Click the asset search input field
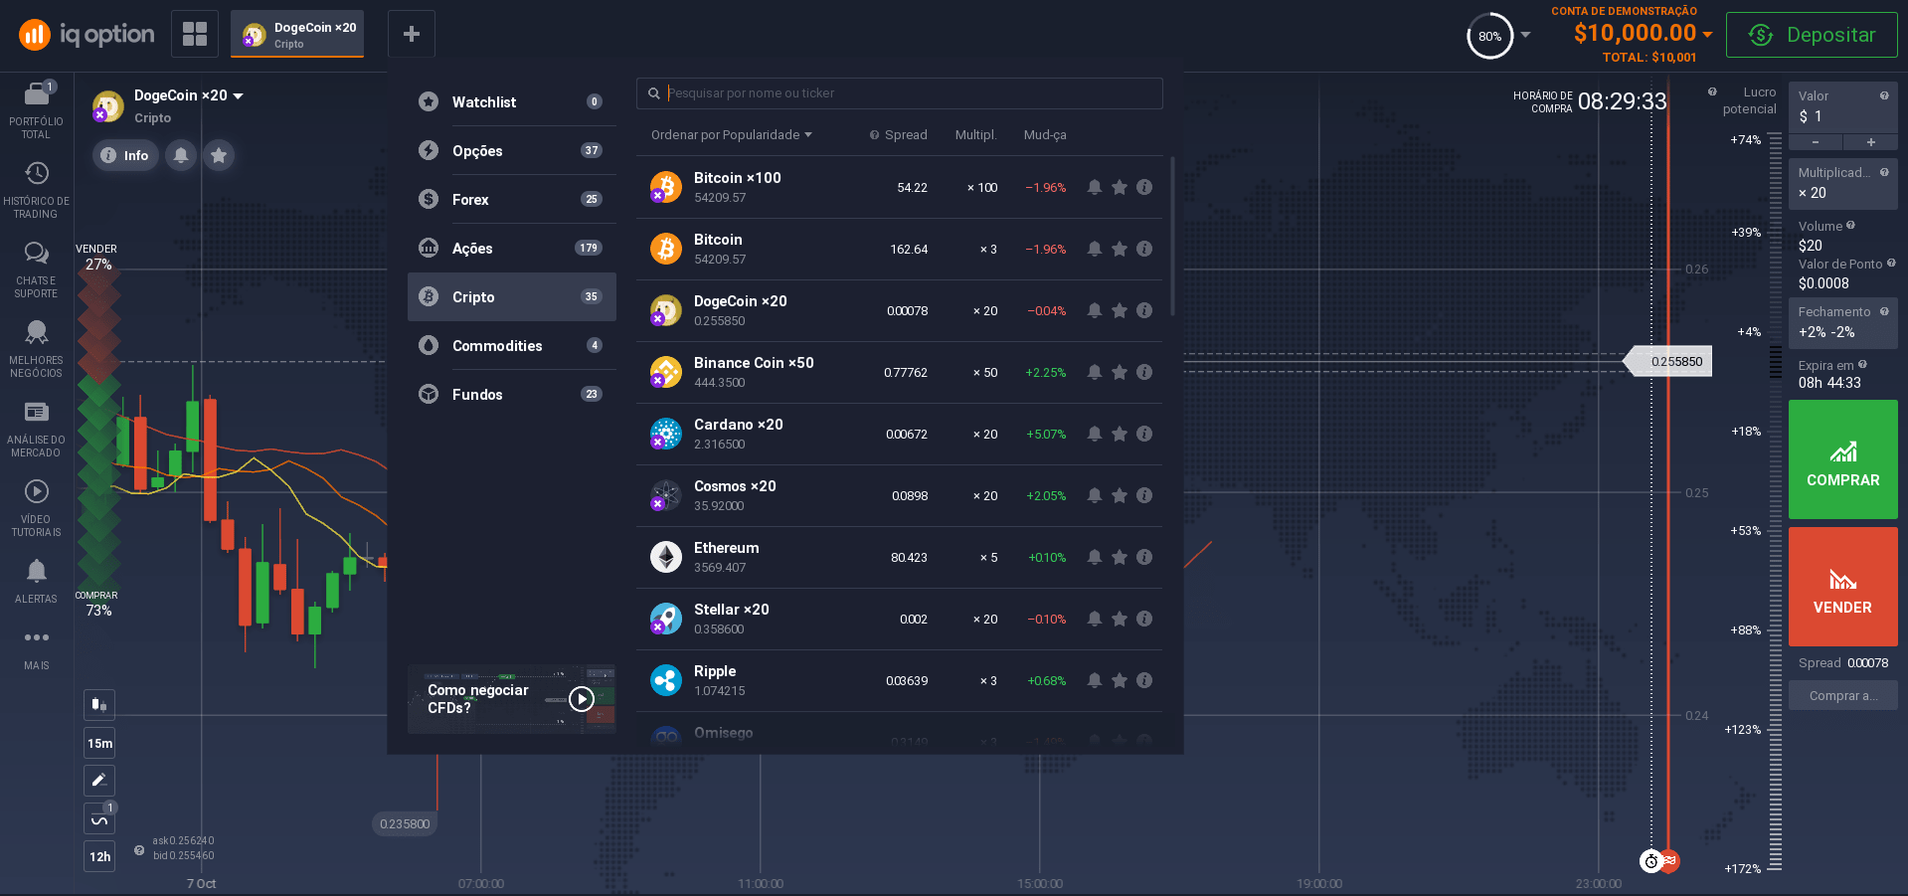 coord(899,93)
